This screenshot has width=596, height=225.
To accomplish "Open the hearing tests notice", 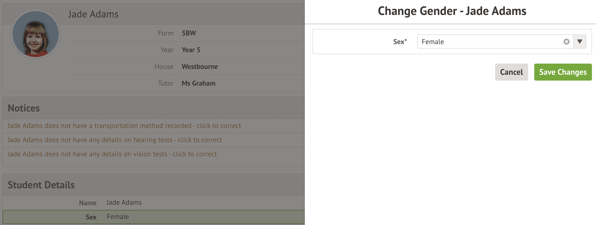I will point(115,140).
